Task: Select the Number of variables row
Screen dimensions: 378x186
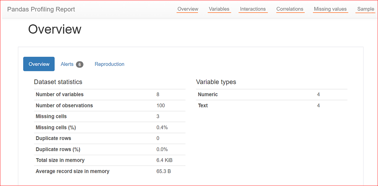Action: coord(60,94)
